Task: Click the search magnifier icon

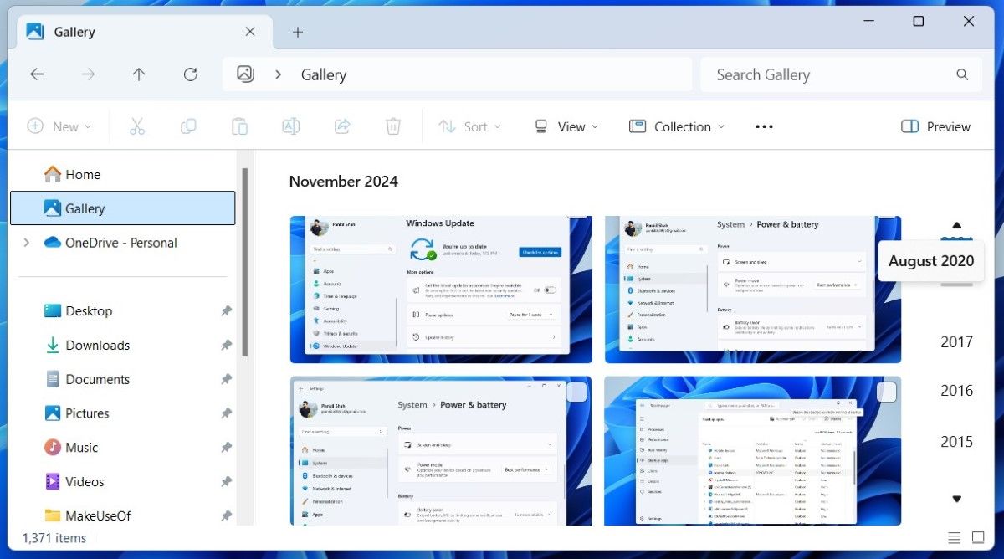Action: (x=962, y=74)
